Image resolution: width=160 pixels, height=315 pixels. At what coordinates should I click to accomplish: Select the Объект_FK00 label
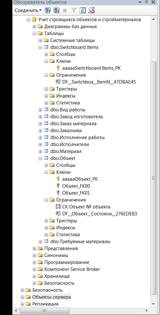(x=76, y=186)
